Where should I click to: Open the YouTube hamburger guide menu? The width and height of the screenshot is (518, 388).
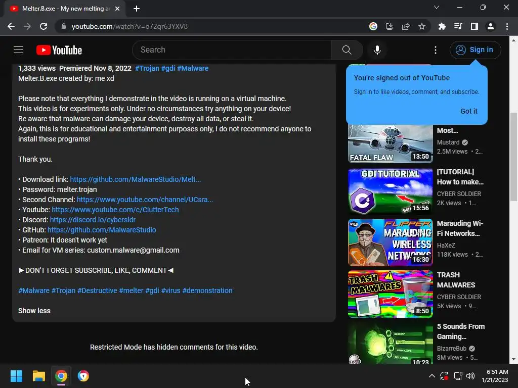point(18,50)
